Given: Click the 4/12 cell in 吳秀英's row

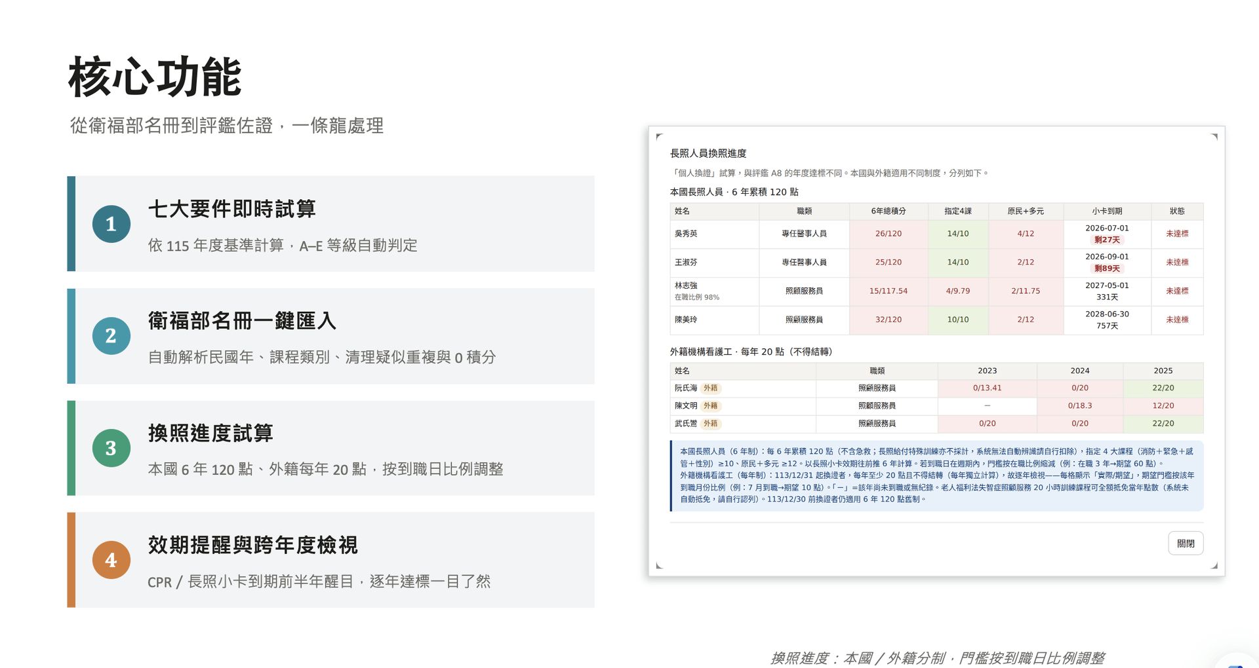Looking at the screenshot, I should pyautogui.click(x=1026, y=234).
